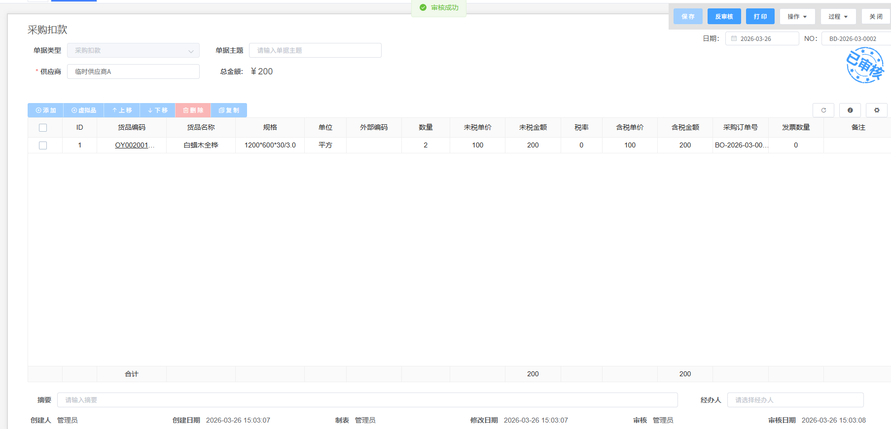Open the 过程 dropdown menu
The height and width of the screenshot is (429, 891).
pos(838,17)
